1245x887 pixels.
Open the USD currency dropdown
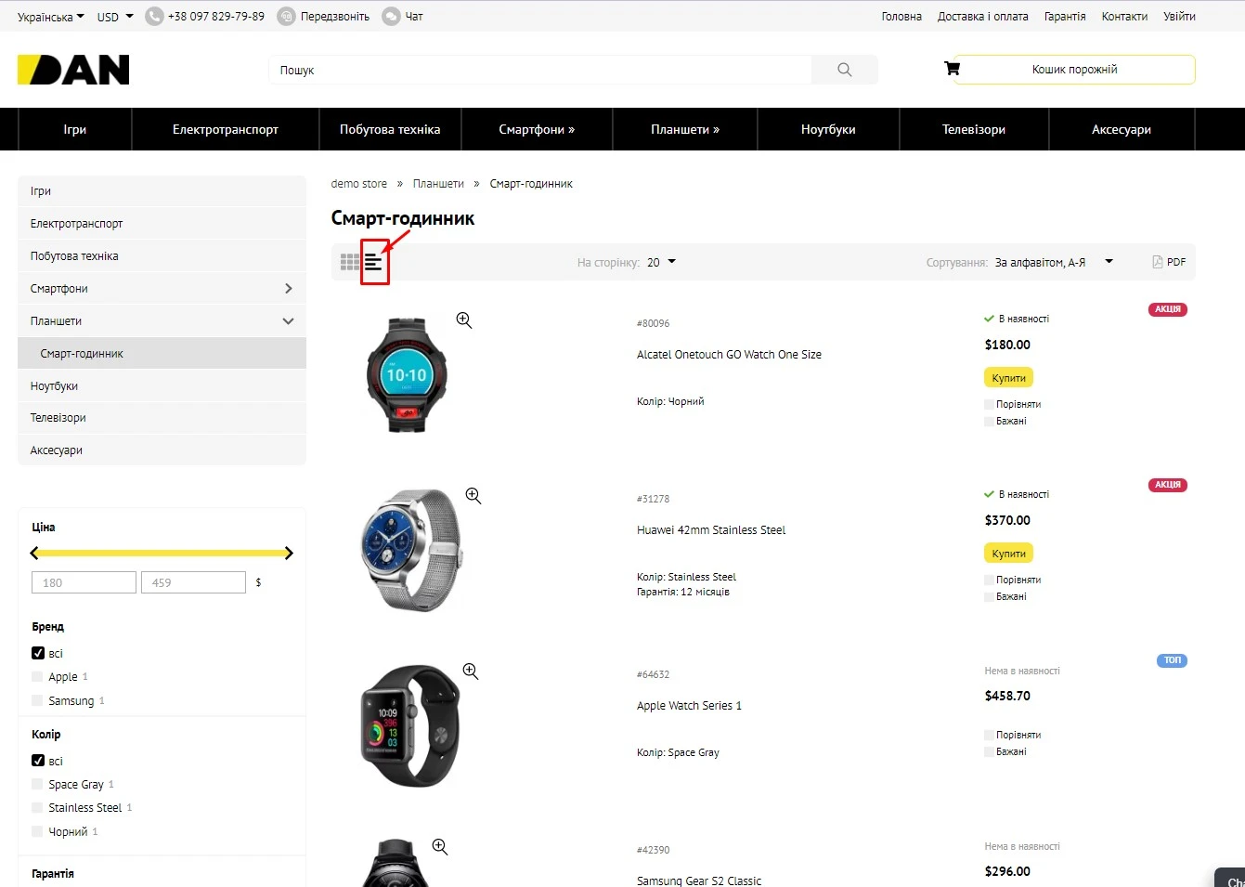pyautogui.click(x=115, y=17)
